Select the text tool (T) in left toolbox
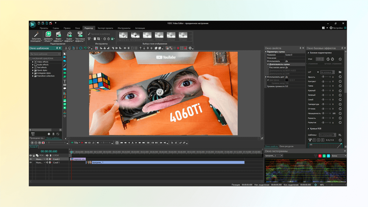 coord(65,81)
